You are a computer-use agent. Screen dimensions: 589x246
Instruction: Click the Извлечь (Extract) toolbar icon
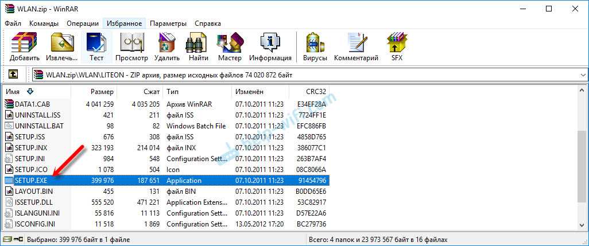[62, 47]
